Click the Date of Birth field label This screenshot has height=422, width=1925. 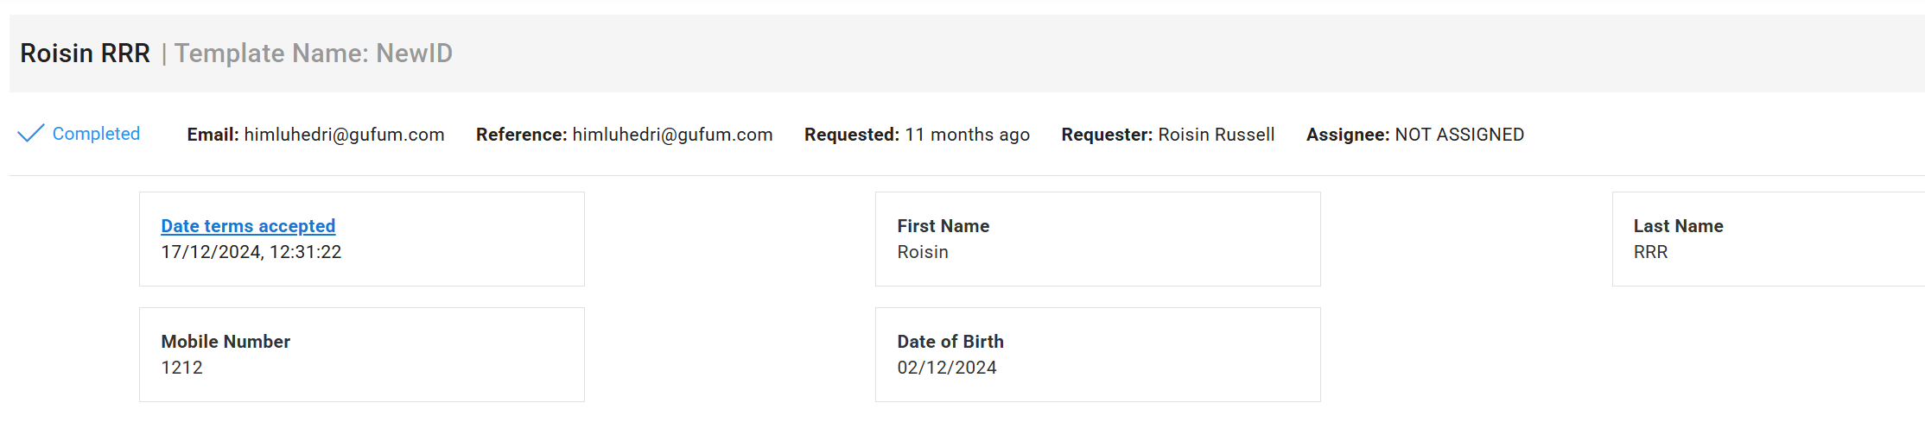[950, 342]
